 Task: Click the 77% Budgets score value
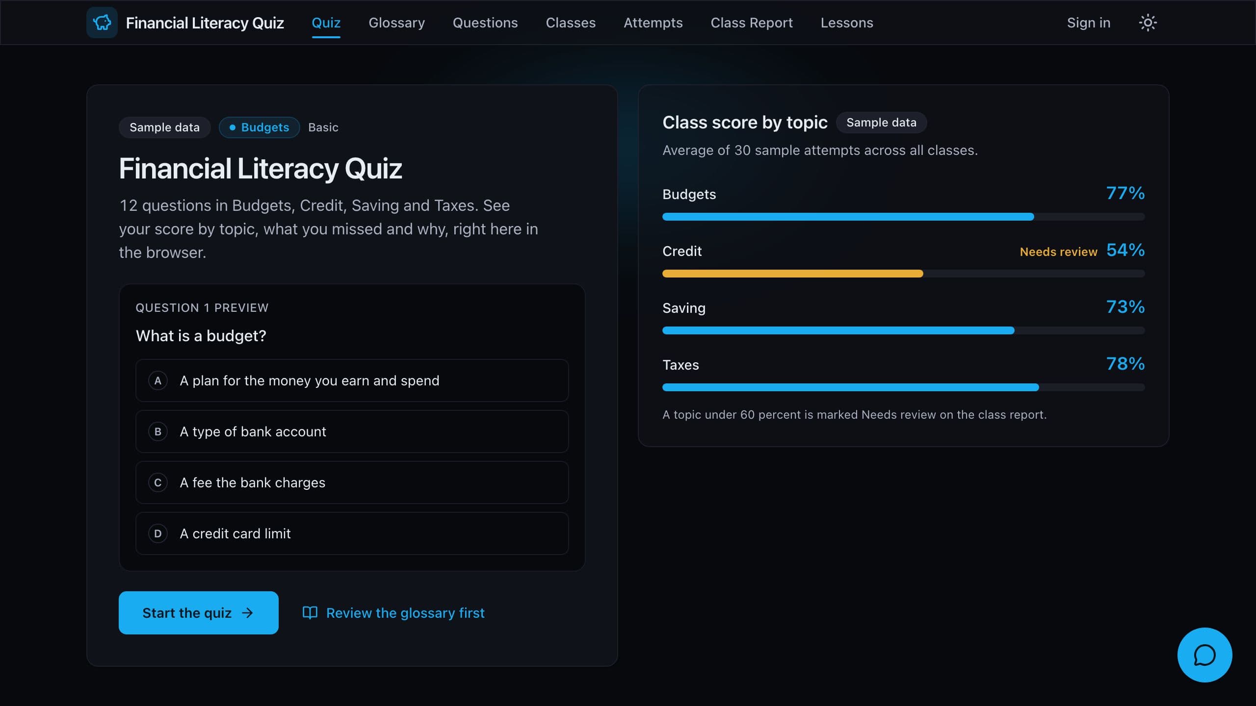pyautogui.click(x=1125, y=193)
